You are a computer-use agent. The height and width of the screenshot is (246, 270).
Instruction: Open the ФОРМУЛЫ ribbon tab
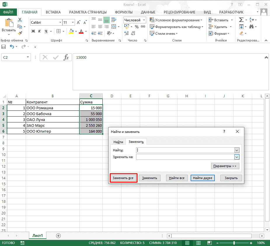tap(123, 12)
